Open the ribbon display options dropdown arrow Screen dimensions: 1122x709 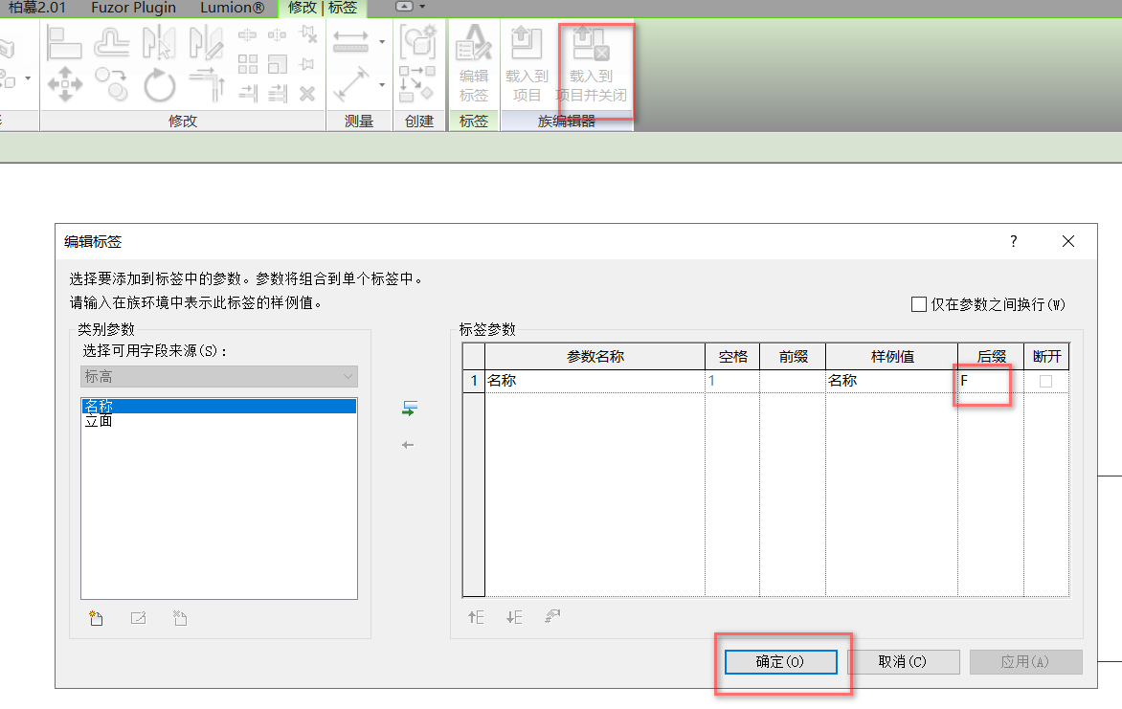click(422, 7)
